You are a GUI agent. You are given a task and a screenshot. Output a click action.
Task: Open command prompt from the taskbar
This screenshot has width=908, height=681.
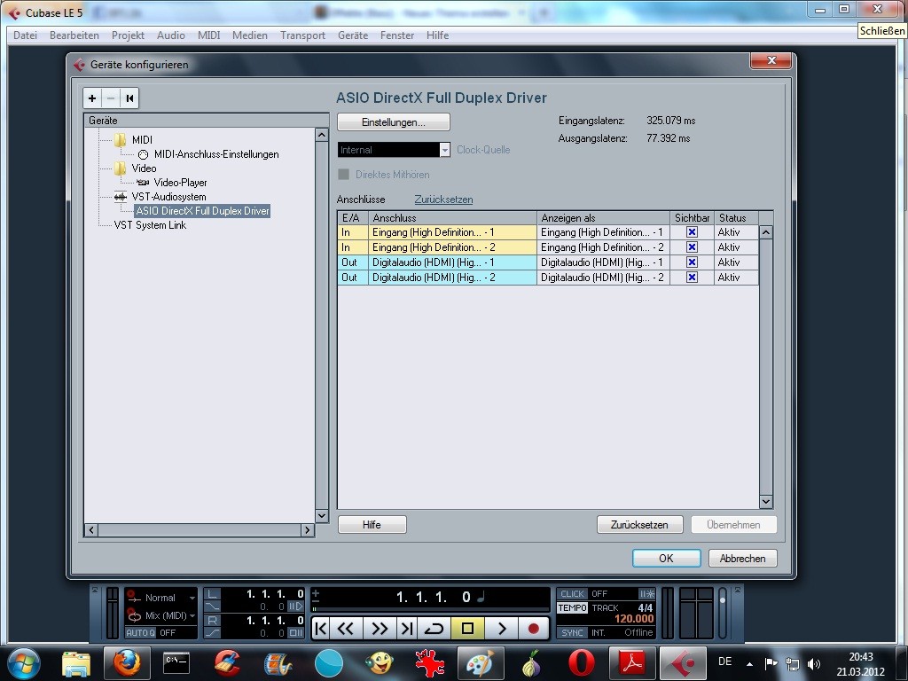(x=176, y=662)
